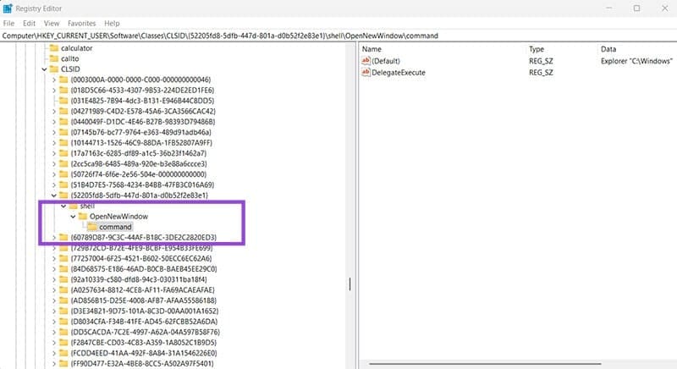
Task: Click the CLSID folder icon
Action: click(x=64, y=69)
